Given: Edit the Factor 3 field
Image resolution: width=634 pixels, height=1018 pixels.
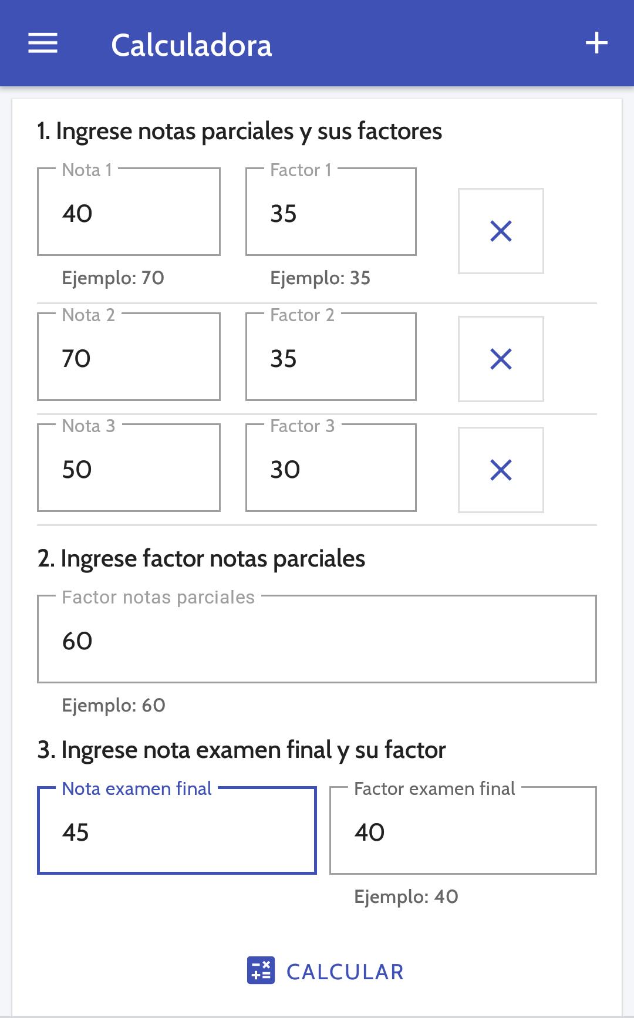Looking at the screenshot, I should tap(331, 468).
